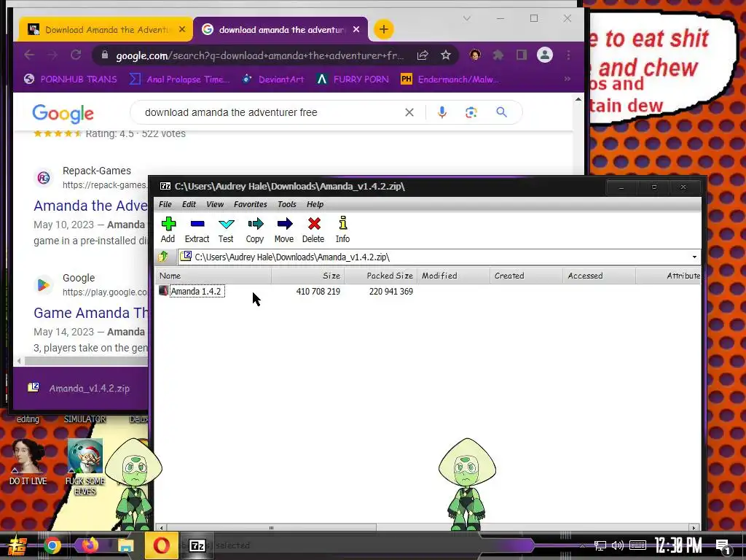Bookmark this page with the star icon
746x560 pixels.
pyautogui.click(x=445, y=55)
